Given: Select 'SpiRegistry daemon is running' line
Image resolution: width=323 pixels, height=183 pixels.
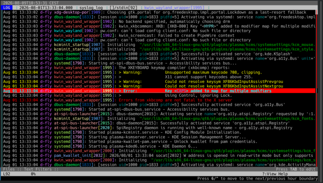Looking at the screenshot, I should point(159,128).
